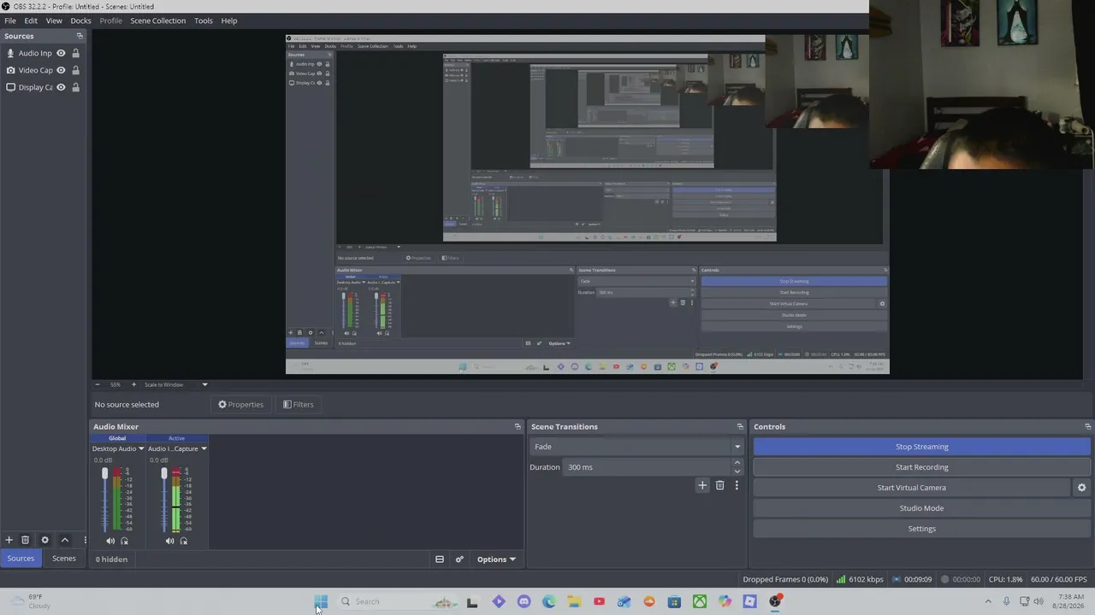Viewport: 1095px width, 615px height.
Task: Launch Microsoft Edge from the taskbar
Action: point(549,601)
